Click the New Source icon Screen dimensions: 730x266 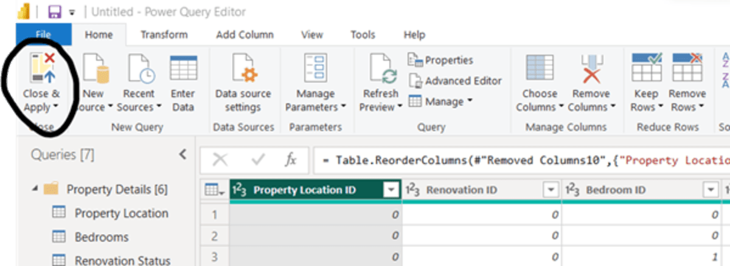96,67
